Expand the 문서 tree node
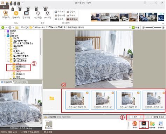 point(5,34)
